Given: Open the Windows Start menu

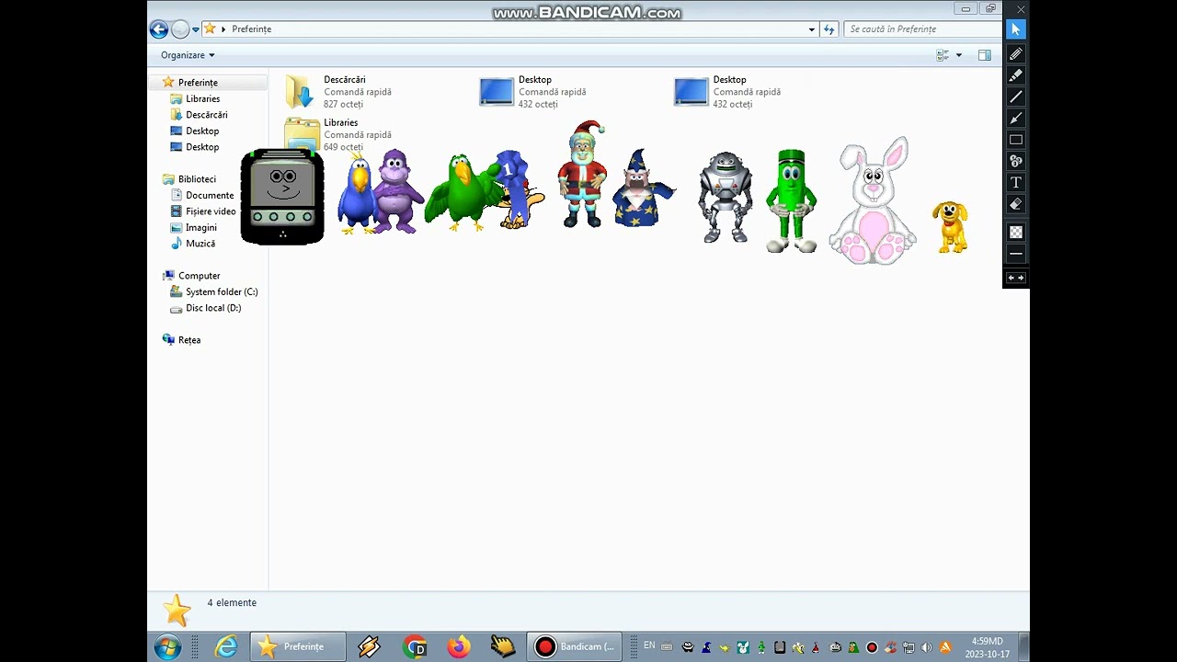Looking at the screenshot, I should pyautogui.click(x=167, y=647).
